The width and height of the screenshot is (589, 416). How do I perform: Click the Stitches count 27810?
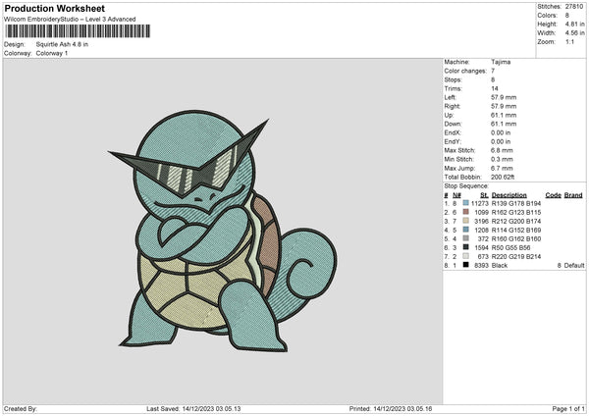pyautogui.click(x=576, y=6)
